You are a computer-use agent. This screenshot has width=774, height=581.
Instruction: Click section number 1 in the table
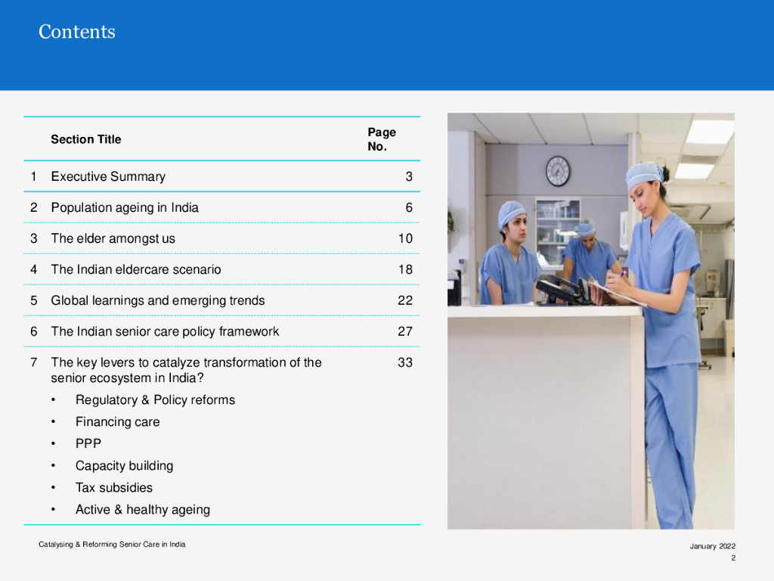33,176
